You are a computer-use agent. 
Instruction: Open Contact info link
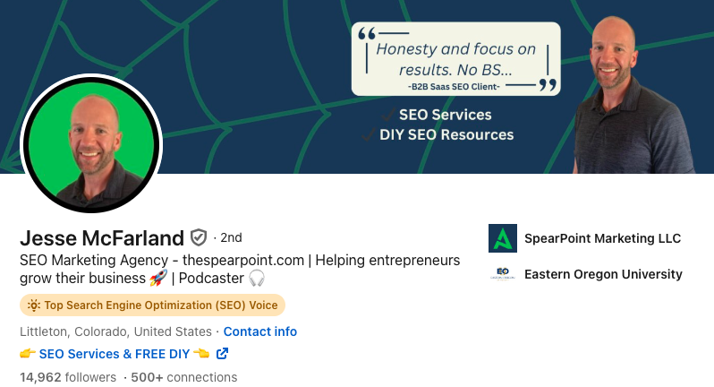pyautogui.click(x=260, y=331)
